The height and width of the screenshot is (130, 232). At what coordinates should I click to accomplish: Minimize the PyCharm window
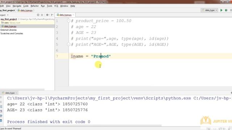pos(223,1)
